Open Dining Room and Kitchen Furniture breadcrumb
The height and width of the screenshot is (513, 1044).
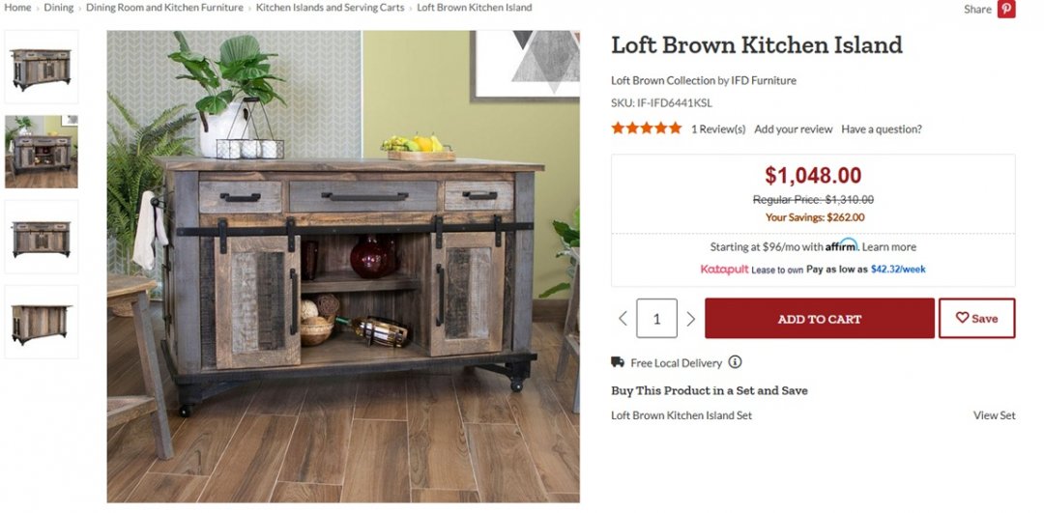[164, 8]
